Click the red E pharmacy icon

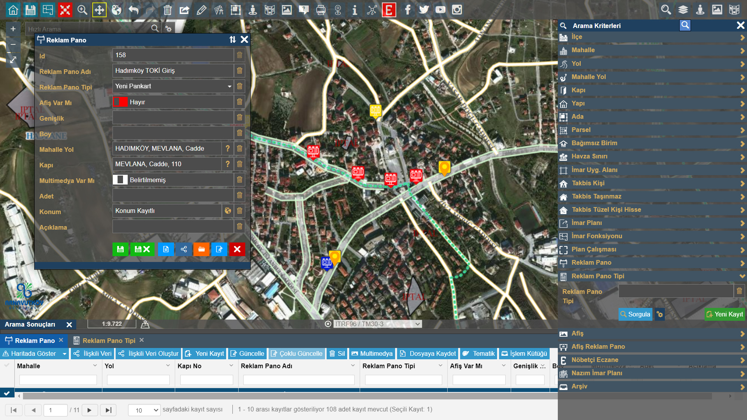(388, 10)
